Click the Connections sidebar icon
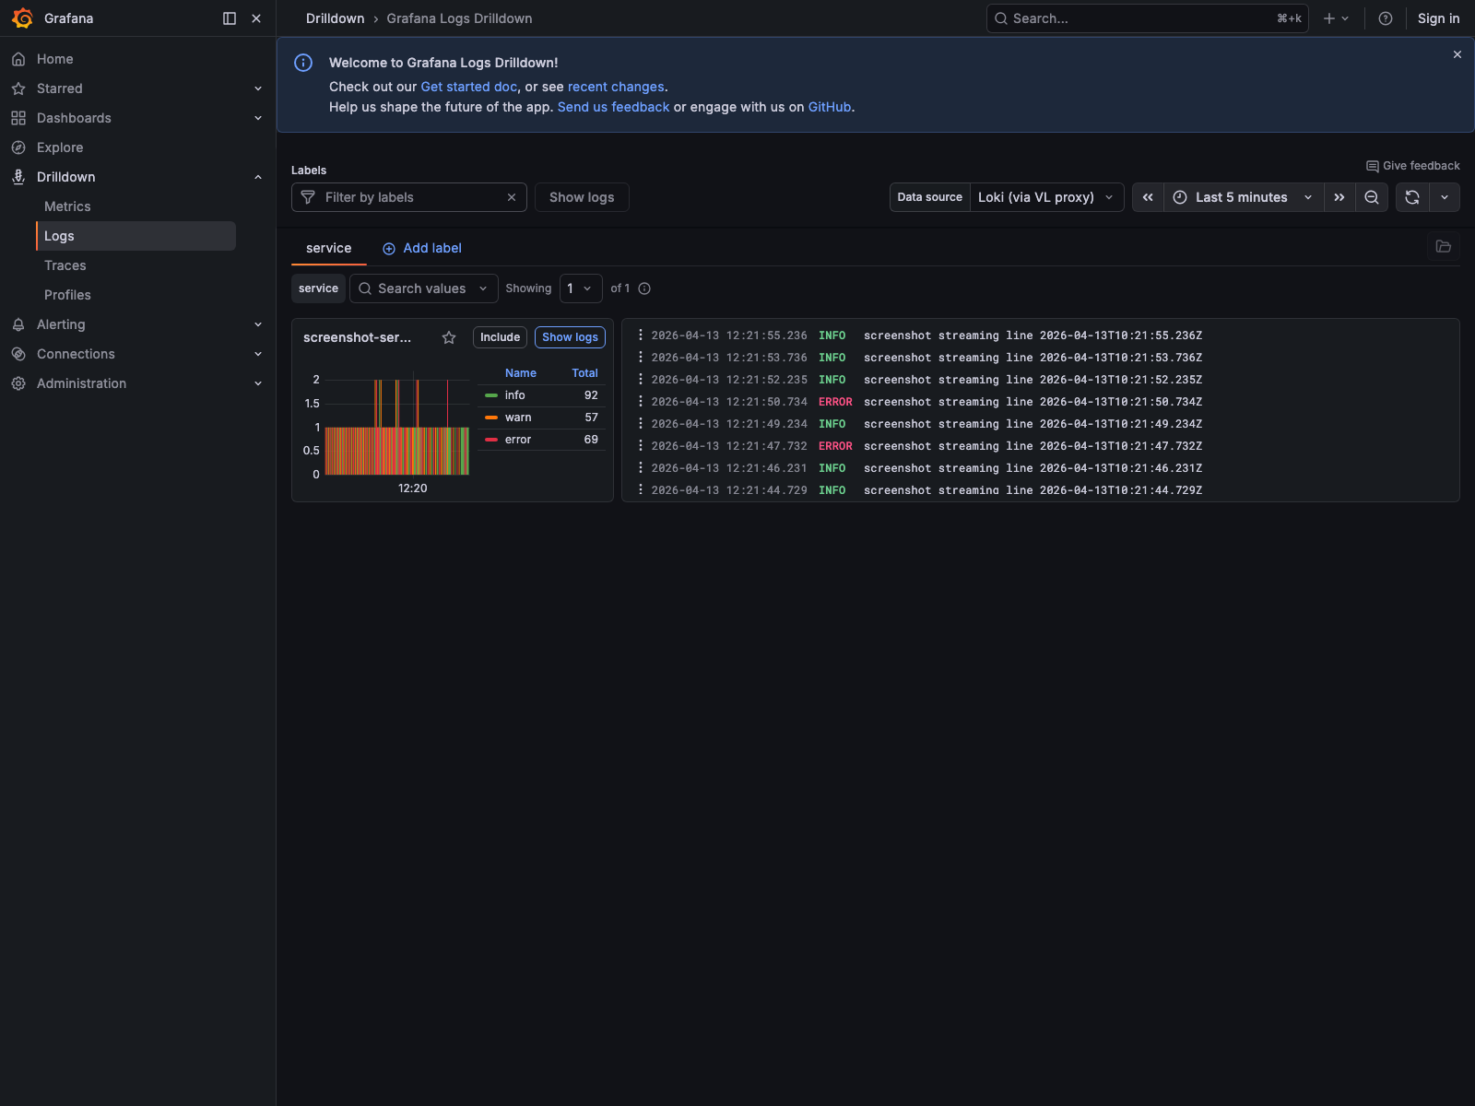 pos(18,354)
